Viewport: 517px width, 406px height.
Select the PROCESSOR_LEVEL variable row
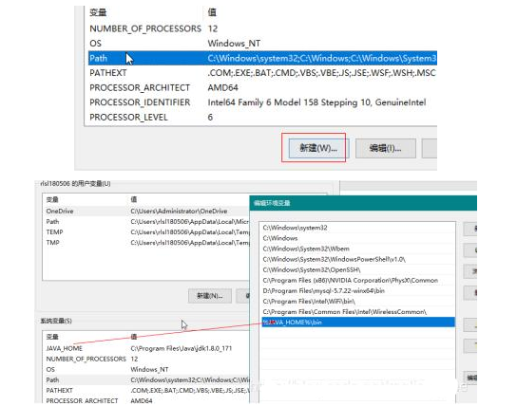click(262, 117)
